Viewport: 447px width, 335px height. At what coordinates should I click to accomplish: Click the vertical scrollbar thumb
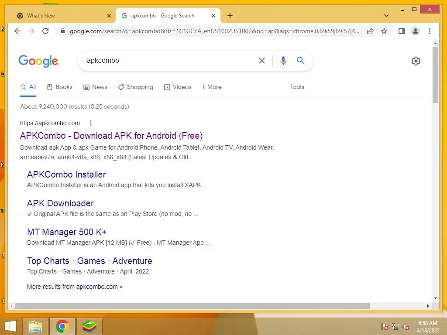435,75
